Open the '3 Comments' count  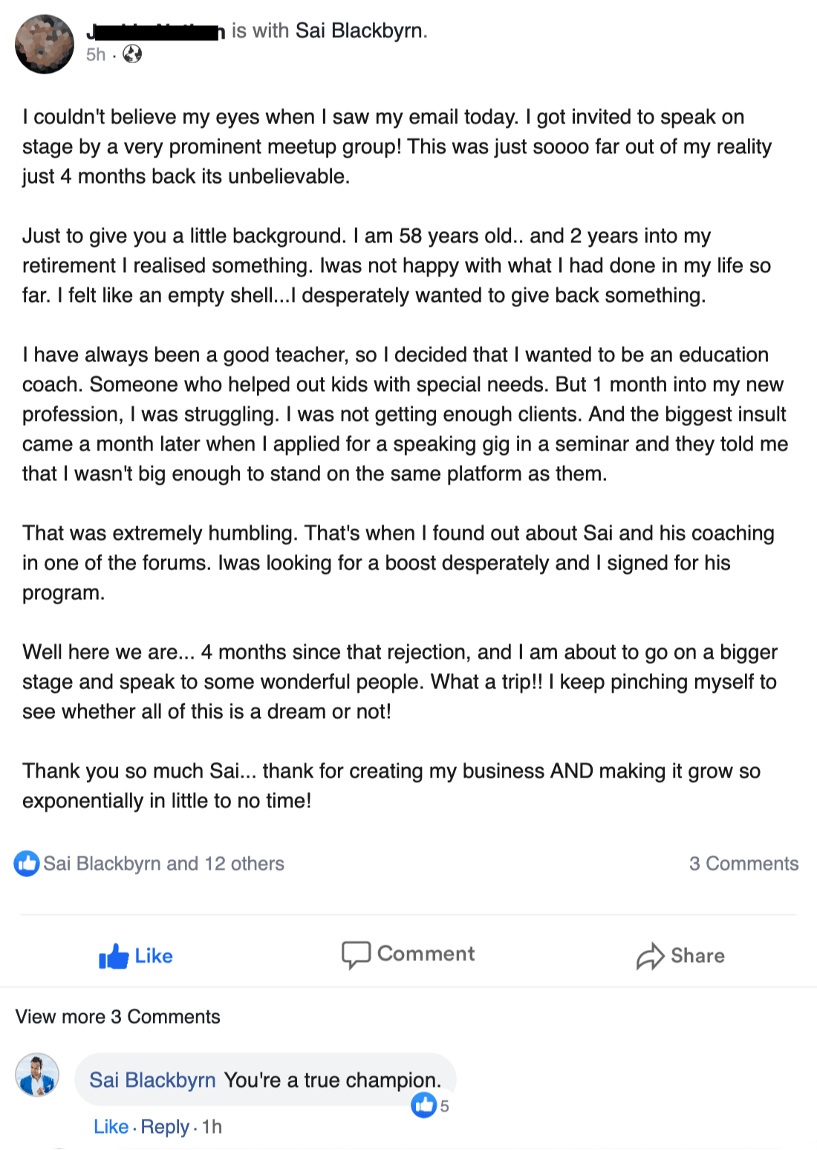(x=743, y=863)
